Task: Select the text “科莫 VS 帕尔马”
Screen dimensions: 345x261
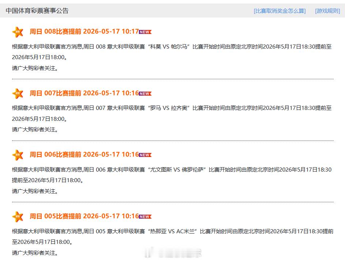Action: coord(168,47)
